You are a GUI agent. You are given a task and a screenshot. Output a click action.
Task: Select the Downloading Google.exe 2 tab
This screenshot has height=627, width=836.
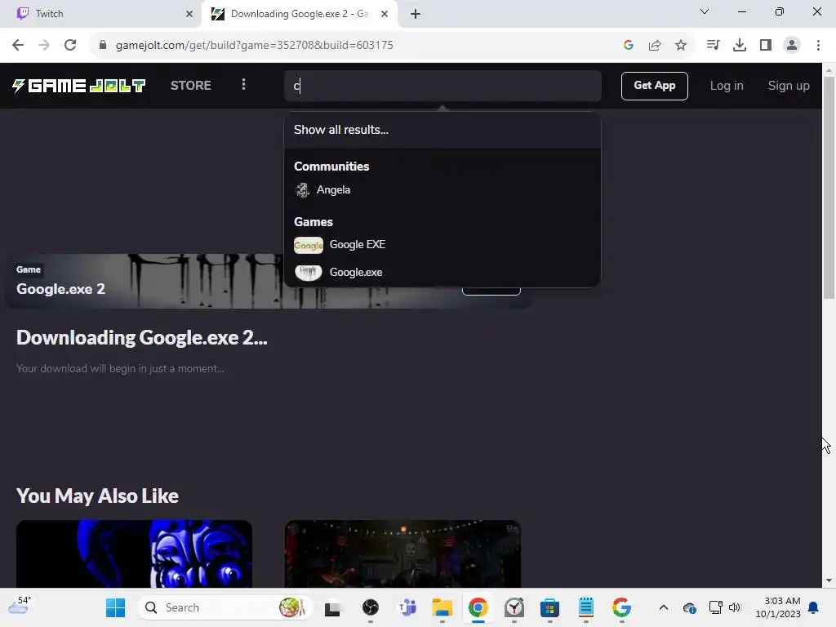tap(299, 14)
